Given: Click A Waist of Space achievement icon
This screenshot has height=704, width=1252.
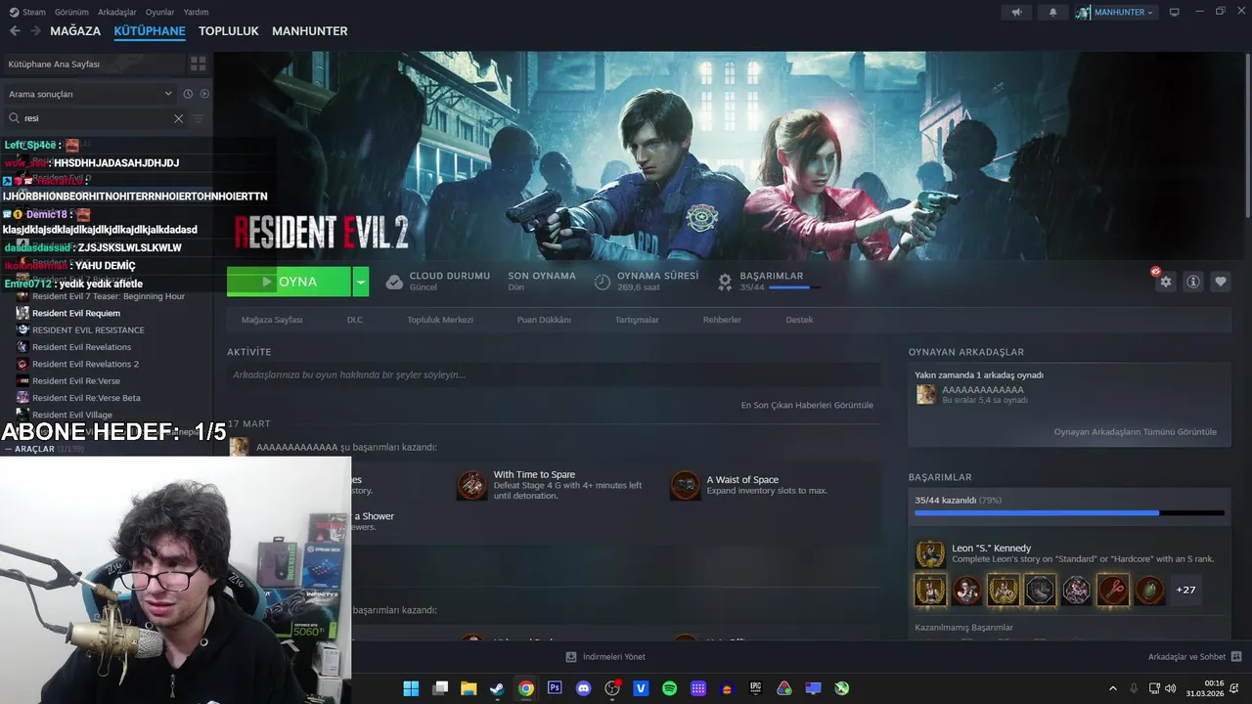Looking at the screenshot, I should [x=685, y=485].
